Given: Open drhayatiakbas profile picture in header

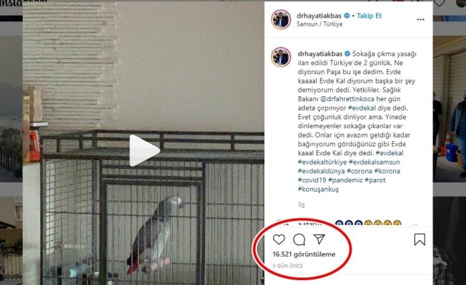Looking at the screenshot, I should coord(281,19).
